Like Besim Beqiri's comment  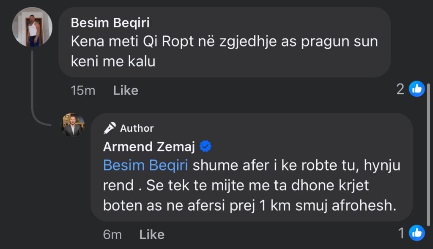tap(126, 90)
